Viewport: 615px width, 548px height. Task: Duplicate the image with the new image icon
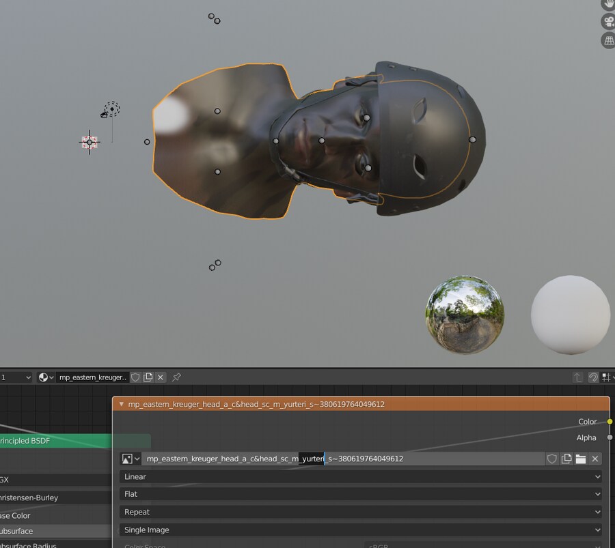click(x=566, y=459)
